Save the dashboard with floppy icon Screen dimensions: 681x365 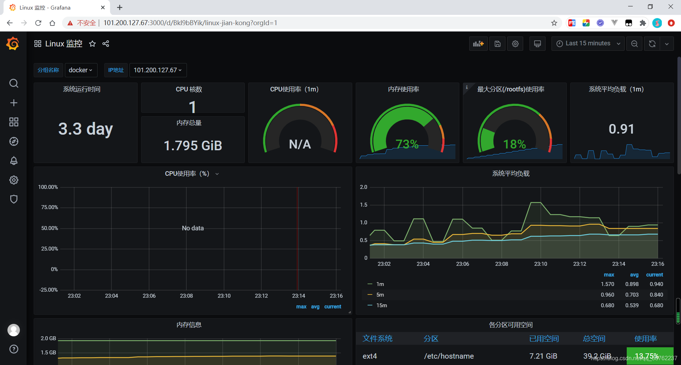coord(497,44)
